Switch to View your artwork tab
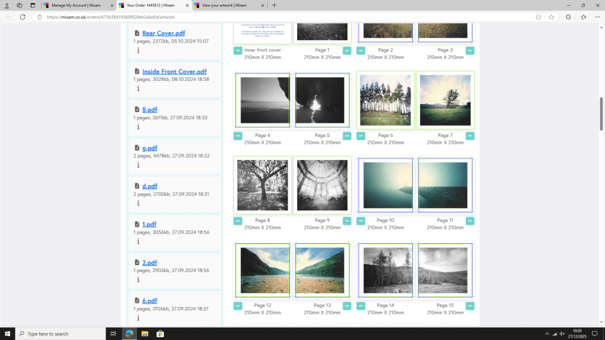The image size is (605, 340). [x=224, y=5]
